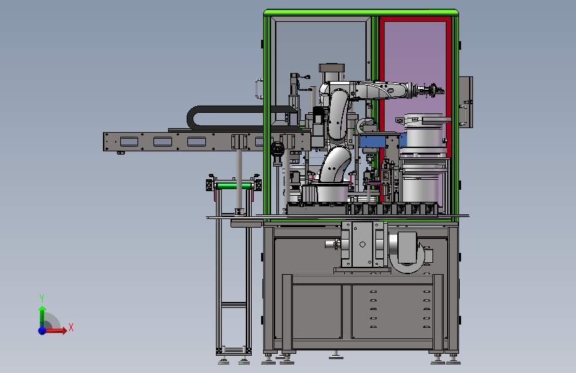Image resolution: width=576 pixels, height=373 pixels.
Task: Select the green top cover of the enclosure
Action: [x=361, y=13]
